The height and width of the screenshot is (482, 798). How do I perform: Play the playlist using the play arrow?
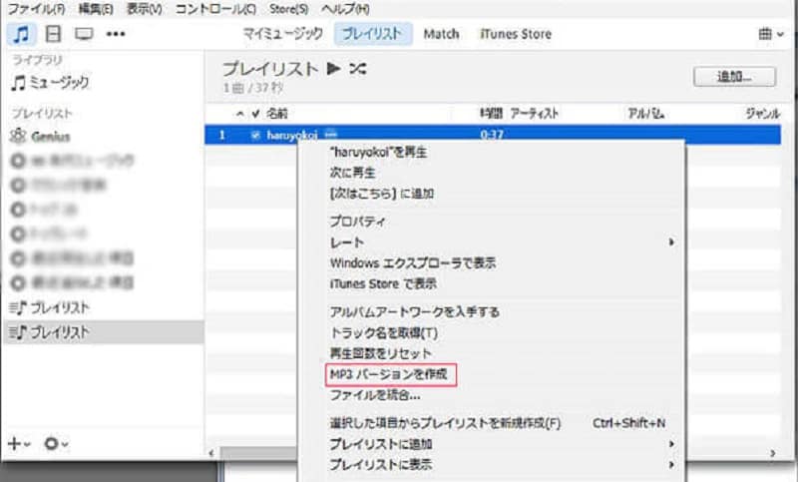point(333,68)
